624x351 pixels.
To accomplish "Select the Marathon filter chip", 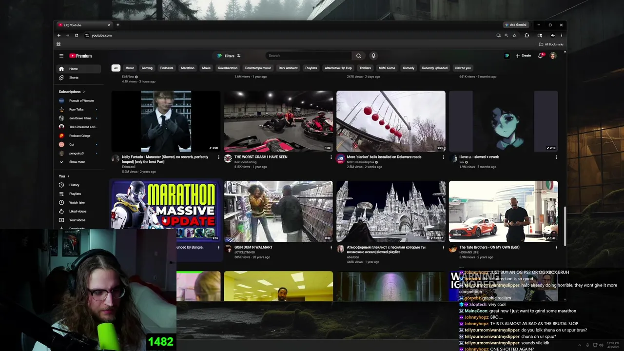I will point(188,68).
